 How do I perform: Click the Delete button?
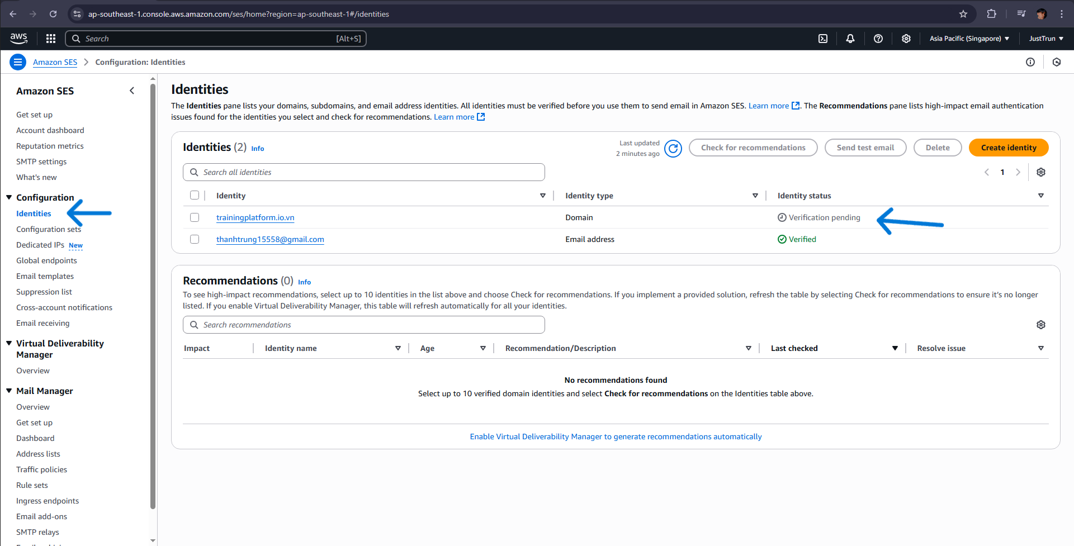pos(938,148)
